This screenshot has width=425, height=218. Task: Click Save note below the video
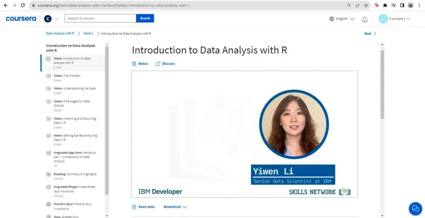coord(143,207)
